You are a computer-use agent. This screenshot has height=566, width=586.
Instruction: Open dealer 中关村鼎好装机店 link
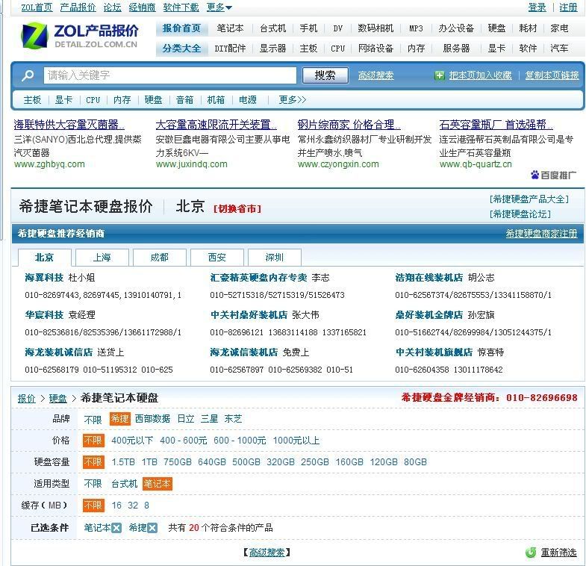click(x=249, y=315)
